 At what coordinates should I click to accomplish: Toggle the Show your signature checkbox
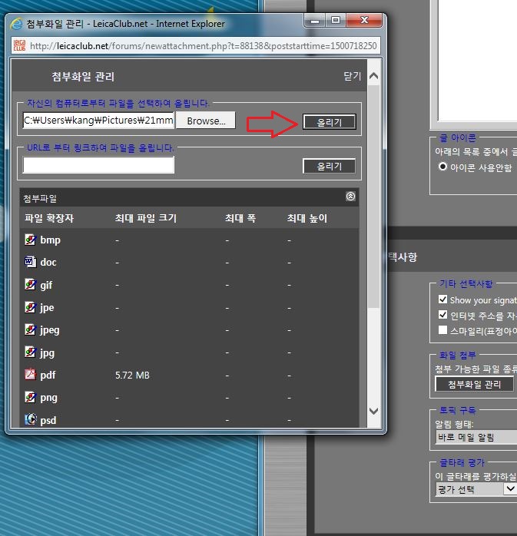pos(442,299)
